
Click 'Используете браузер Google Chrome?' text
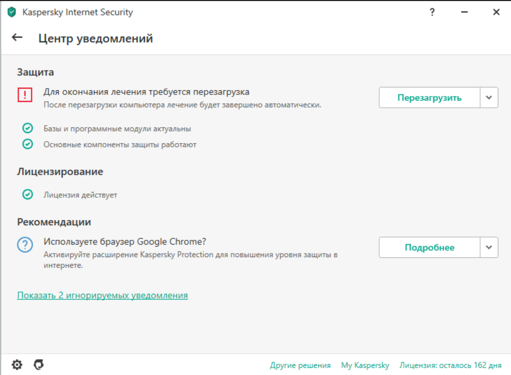pos(125,241)
